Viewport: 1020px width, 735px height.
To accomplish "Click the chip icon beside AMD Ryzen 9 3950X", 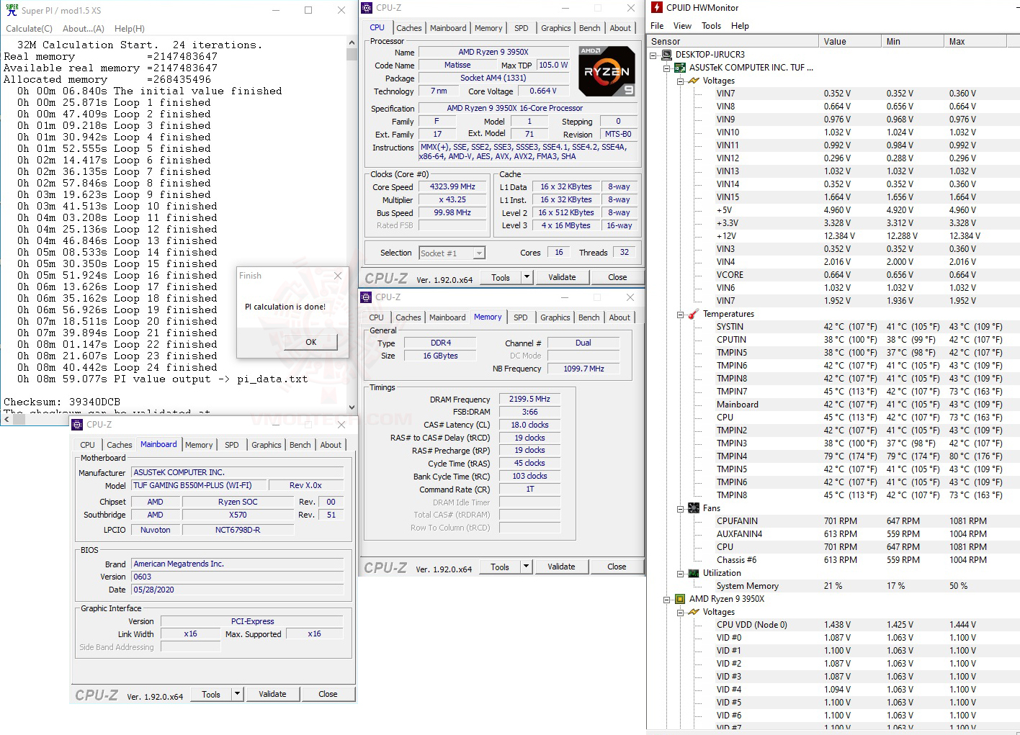I will [x=680, y=598].
